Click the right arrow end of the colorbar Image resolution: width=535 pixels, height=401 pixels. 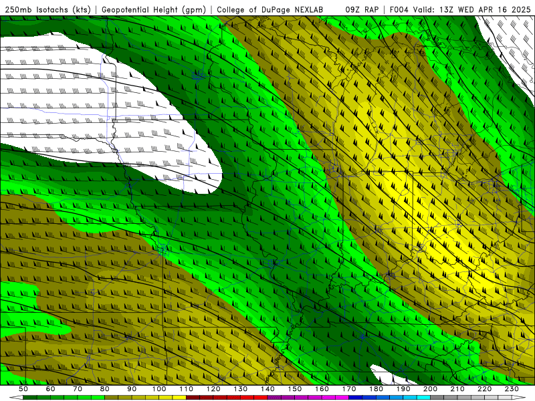click(x=519, y=397)
